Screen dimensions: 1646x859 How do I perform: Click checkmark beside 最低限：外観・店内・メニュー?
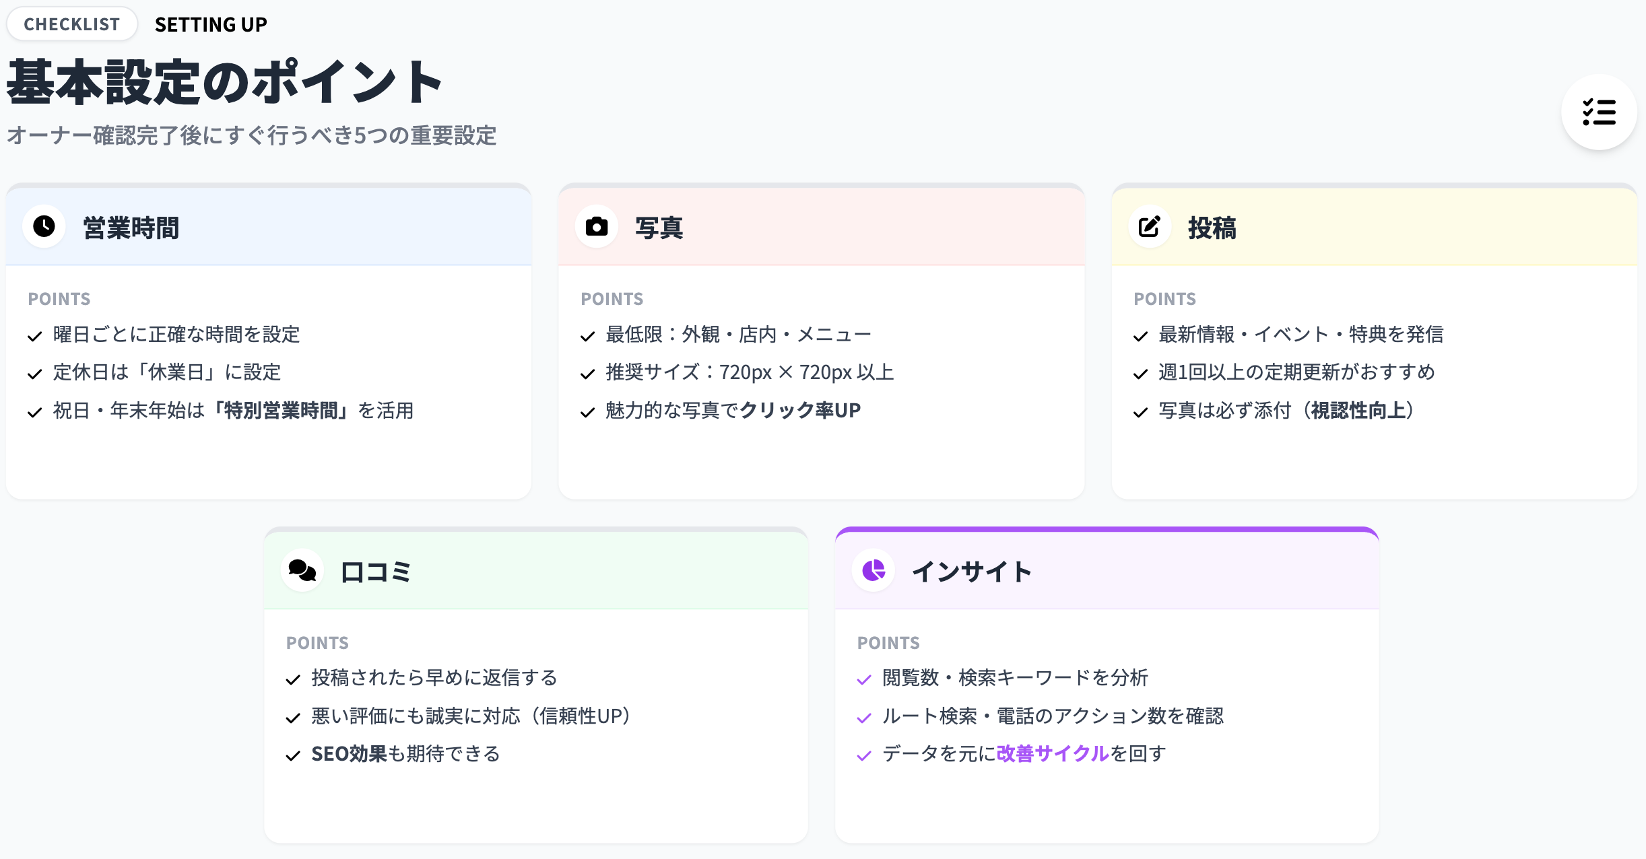pyautogui.click(x=588, y=336)
